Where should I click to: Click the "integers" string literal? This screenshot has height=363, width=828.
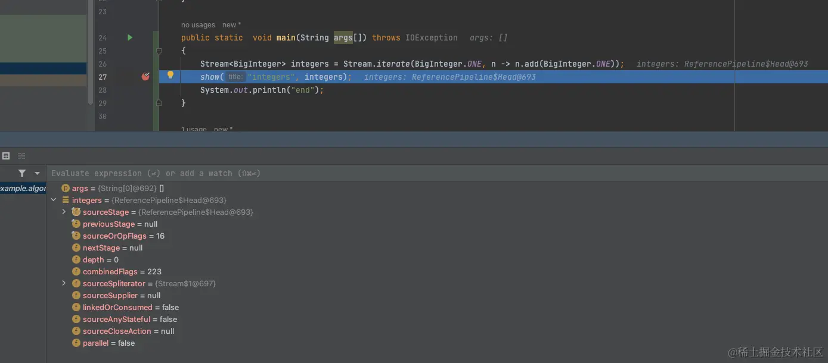(271, 77)
